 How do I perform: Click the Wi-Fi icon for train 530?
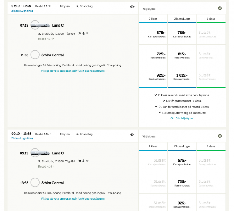tap(87, 161)
